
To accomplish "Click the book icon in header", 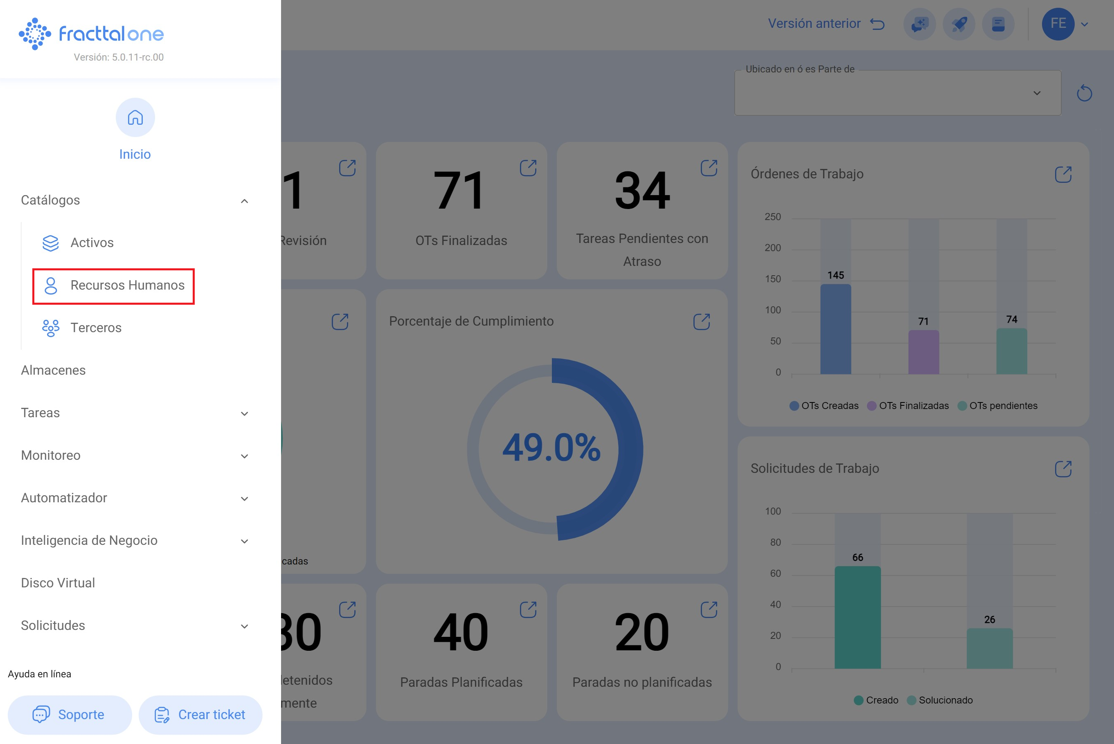I will pos(998,24).
